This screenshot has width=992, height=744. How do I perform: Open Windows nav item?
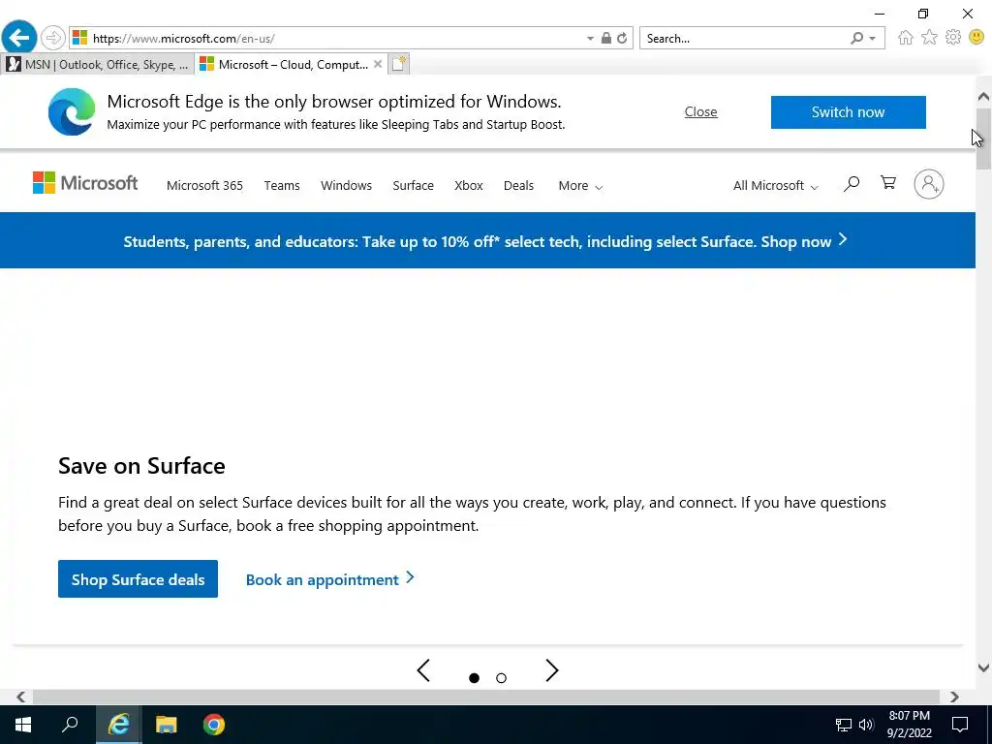point(346,185)
